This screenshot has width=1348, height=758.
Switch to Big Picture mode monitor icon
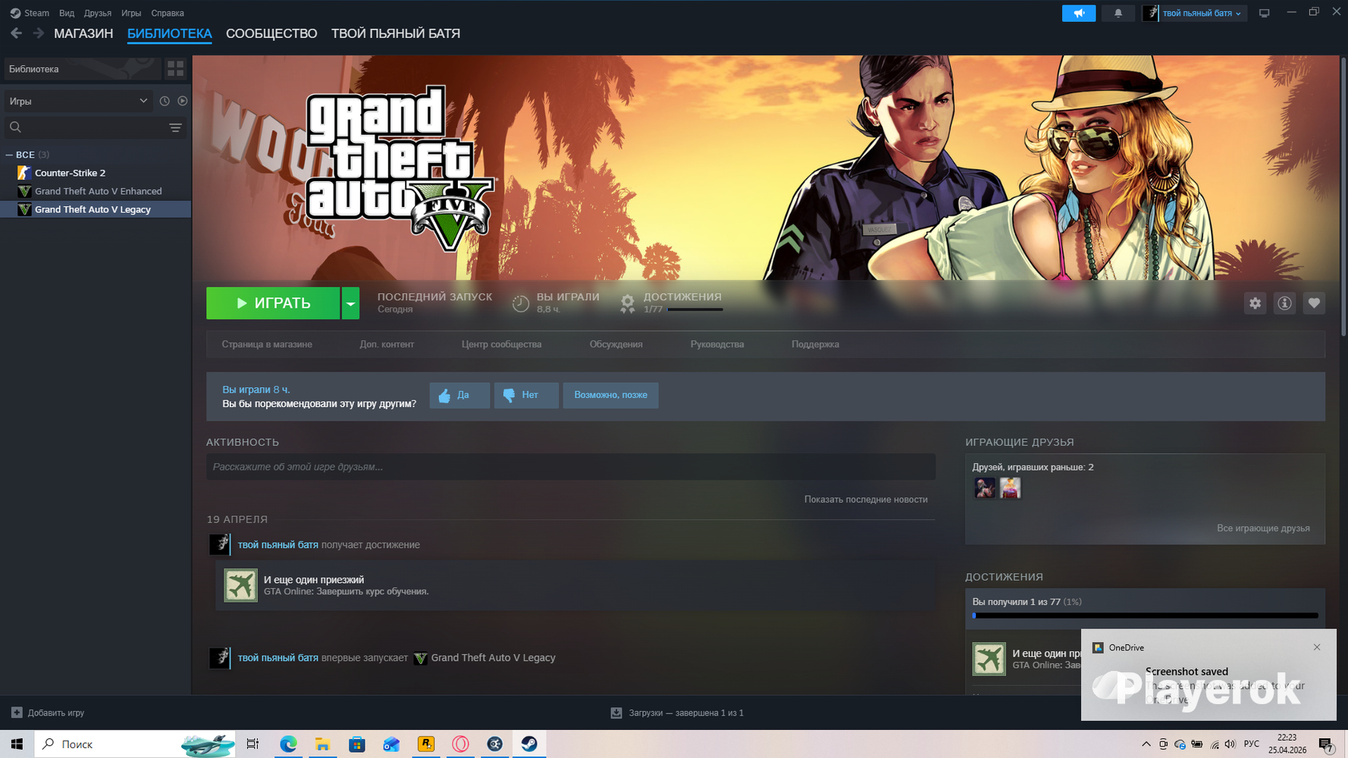tap(1264, 13)
